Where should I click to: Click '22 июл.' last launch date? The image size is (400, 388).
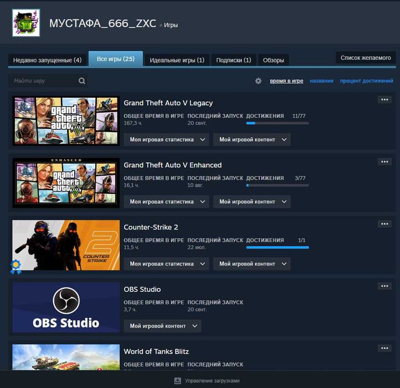(x=196, y=247)
